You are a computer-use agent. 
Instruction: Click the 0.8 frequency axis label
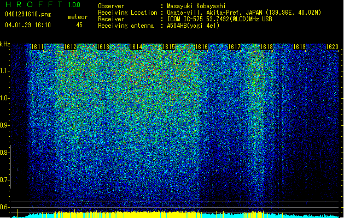click(4, 153)
